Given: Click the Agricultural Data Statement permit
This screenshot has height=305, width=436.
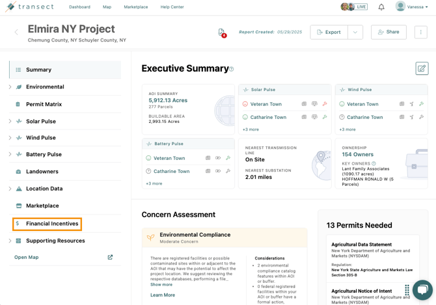Looking at the screenshot, I should (x=361, y=245).
